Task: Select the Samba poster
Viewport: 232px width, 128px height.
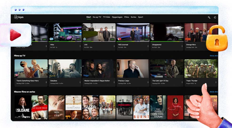Action: pos(91,107)
